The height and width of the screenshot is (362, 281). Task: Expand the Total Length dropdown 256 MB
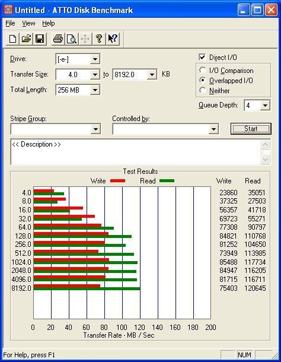(x=95, y=90)
